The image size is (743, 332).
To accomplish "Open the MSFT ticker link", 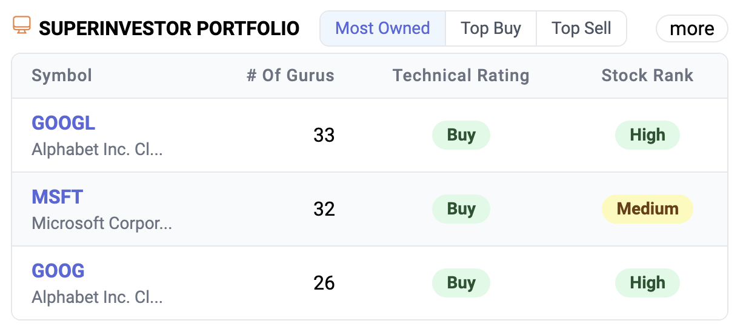I will (58, 197).
